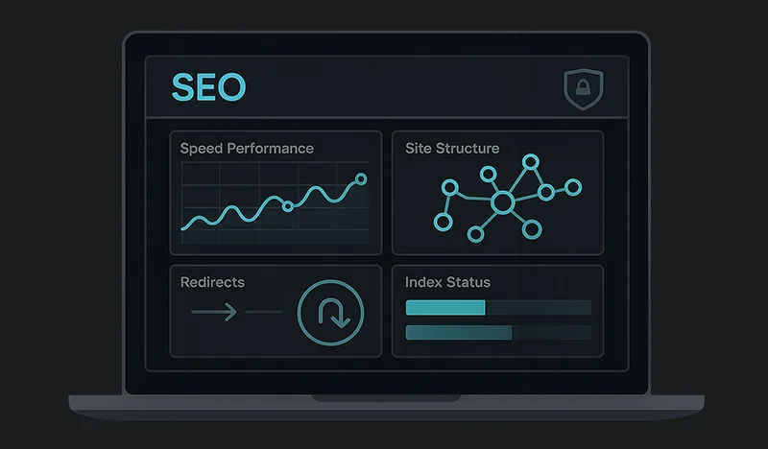The height and width of the screenshot is (449, 768).
Task: Click the end data point on speed chart
Action: pyautogui.click(x=361, y=178)
